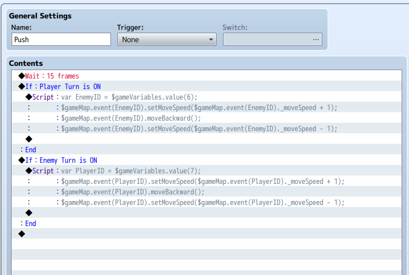Click the Name input field containing Push
The width and height of the screenshot is (409, 275).
[x=61, y=40]
